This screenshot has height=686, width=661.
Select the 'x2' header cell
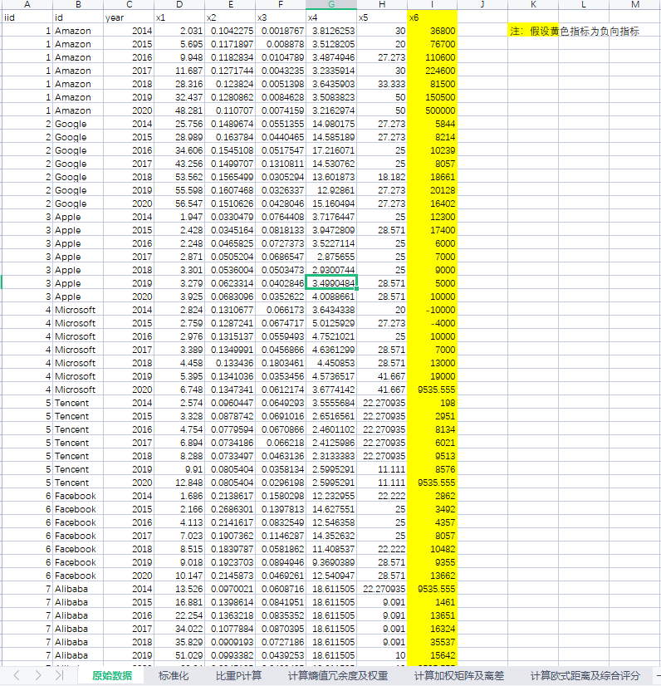tap(230, 17)
